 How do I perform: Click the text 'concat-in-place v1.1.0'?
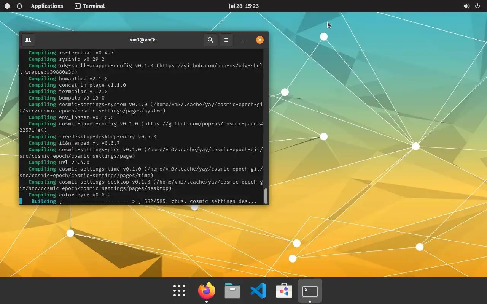coord(92,85)
